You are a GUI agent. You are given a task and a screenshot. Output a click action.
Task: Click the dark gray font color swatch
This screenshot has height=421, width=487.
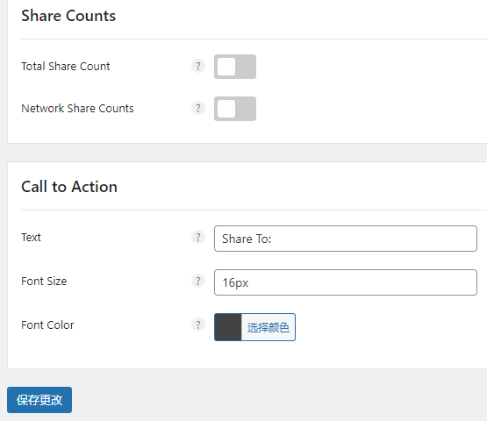point(228,327)
